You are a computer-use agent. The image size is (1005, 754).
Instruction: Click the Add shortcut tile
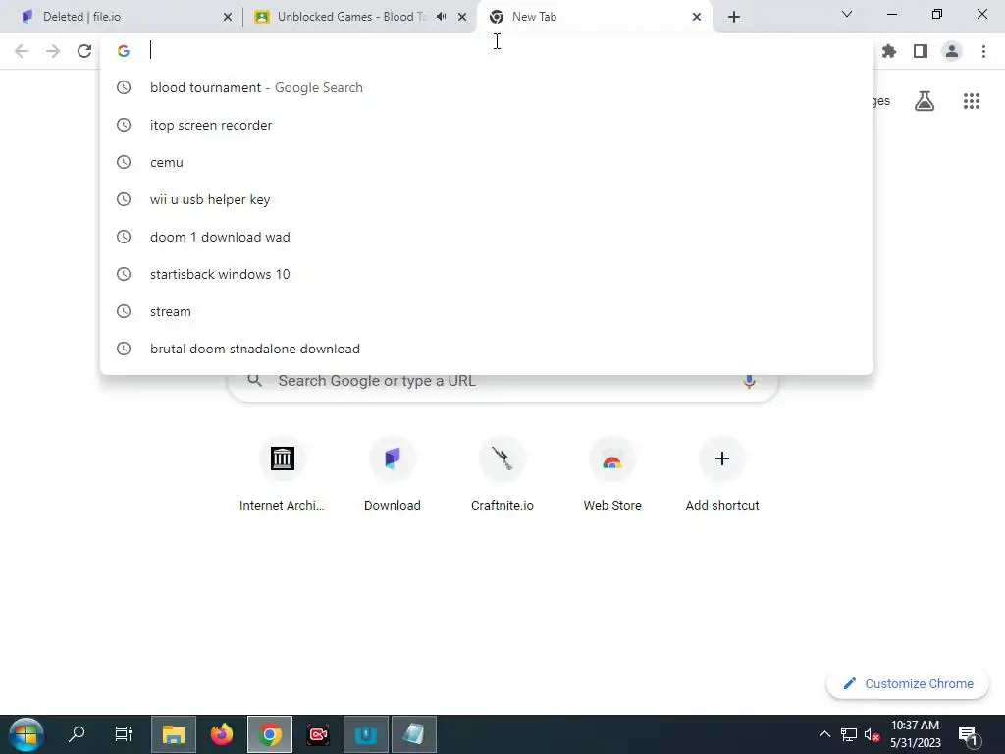[722, 474]
